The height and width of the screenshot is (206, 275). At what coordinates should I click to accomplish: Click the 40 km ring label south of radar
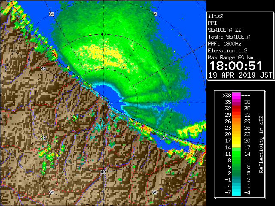[x=103, y=172]
